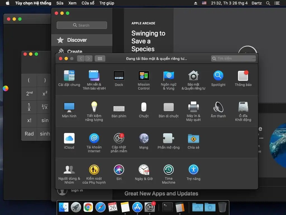
Task: Open Finder from the Dock
Action: pyautogui.click(x=63, y=207)
